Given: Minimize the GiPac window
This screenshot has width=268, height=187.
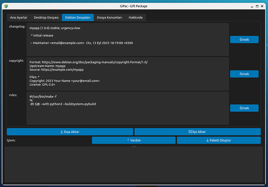Looking at the screenshot, I should [x=252, y=6].
